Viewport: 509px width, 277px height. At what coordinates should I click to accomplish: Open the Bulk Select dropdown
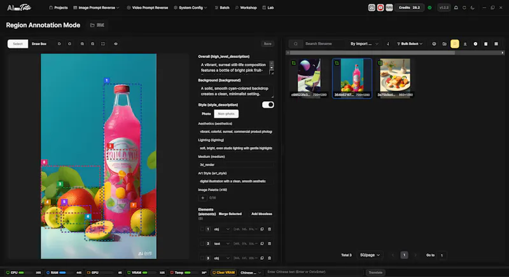pos(410,43)
